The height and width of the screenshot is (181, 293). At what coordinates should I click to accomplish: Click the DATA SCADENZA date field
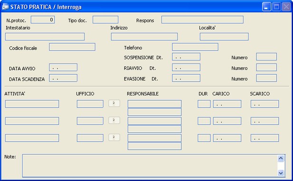63,78
